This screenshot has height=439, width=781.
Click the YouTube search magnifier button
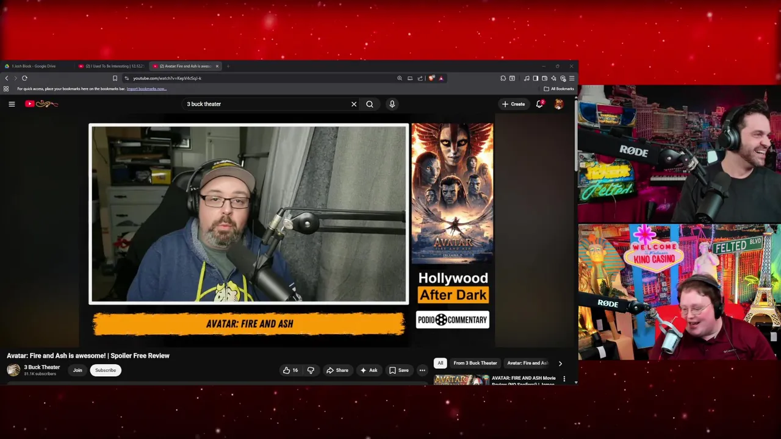[370, 104]
